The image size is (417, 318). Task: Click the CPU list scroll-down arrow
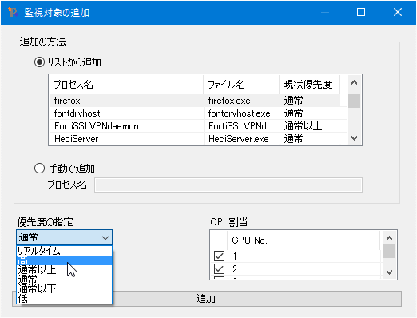(389, 272)
